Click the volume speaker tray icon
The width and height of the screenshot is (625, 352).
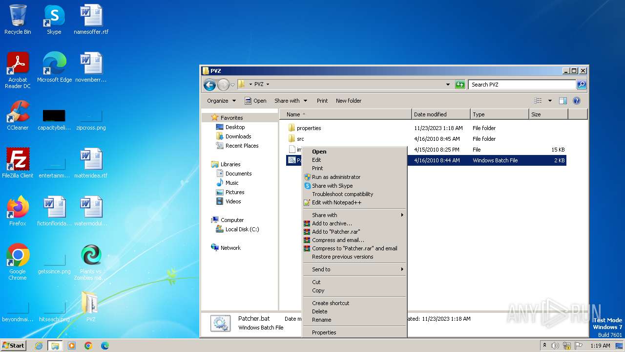[x=555, y=346]
